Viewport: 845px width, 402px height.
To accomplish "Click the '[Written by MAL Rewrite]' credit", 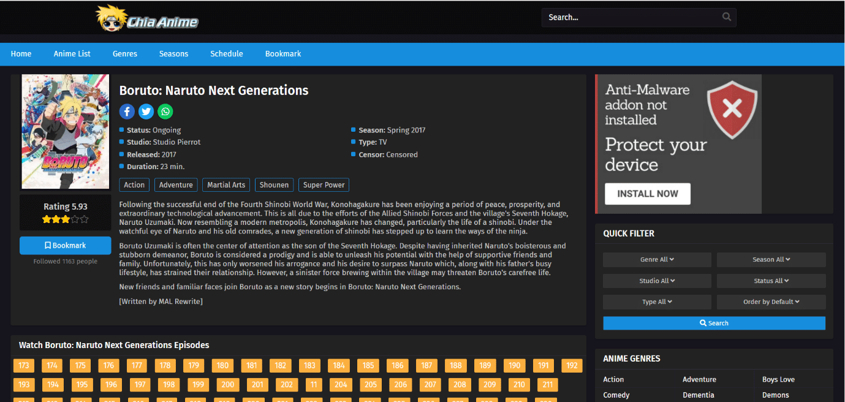I will pos(161,301).
